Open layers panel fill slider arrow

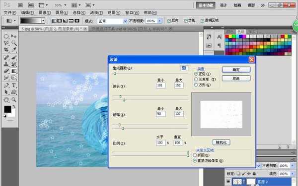(293, 174)
